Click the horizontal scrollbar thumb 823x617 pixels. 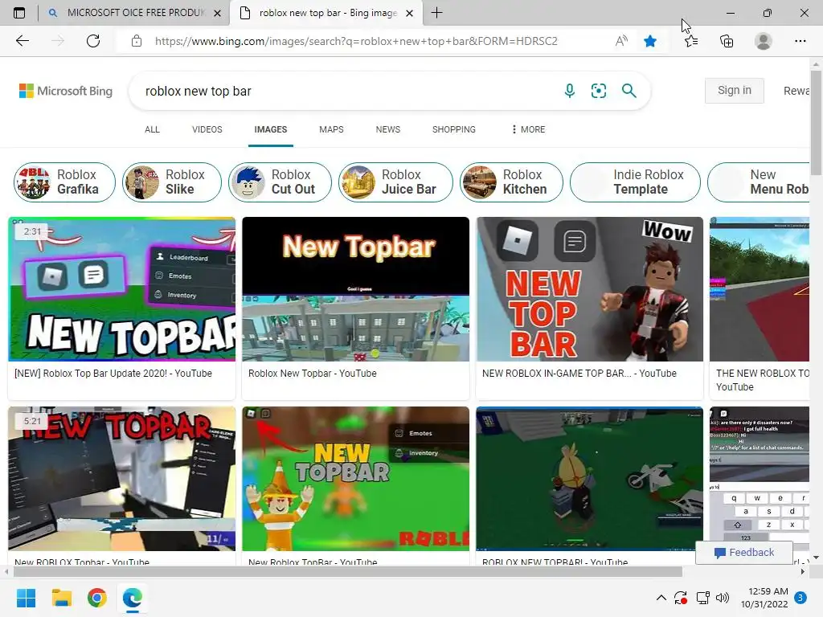[347, 571]
